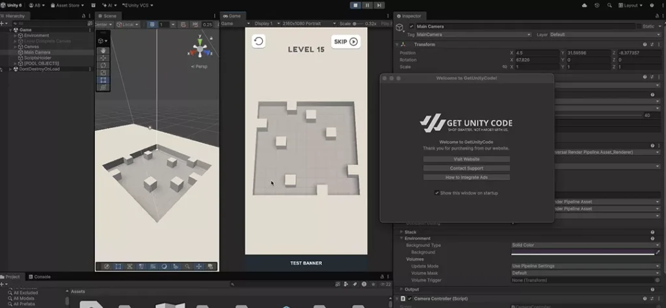Select the Move tool in Scene toolbar
Image resolution: width=666 pixels, height=308 pixels.
103,58
